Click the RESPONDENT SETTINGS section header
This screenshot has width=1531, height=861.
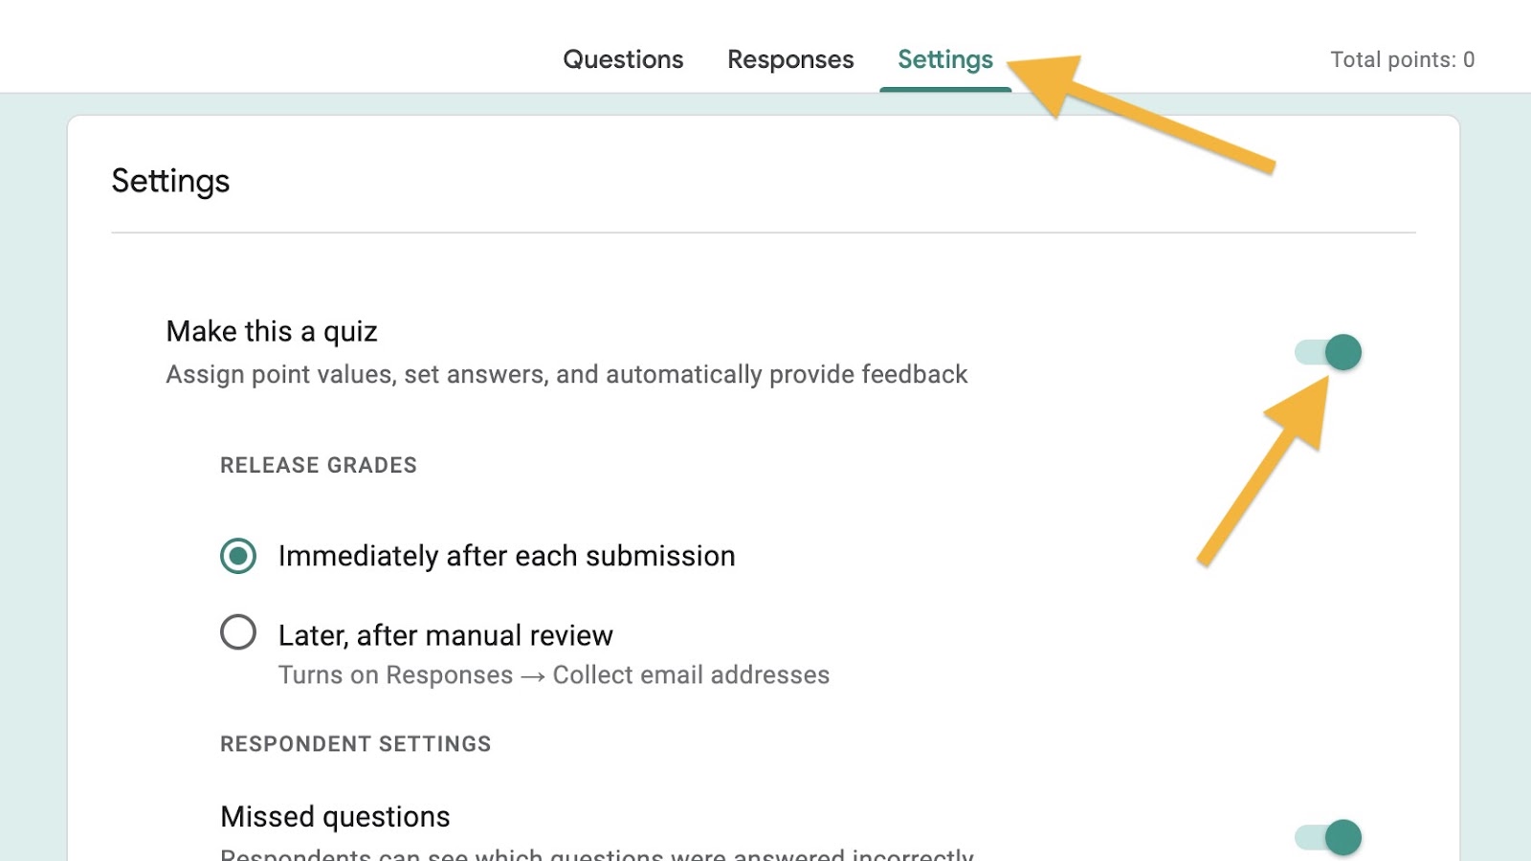tap(355, 744)
